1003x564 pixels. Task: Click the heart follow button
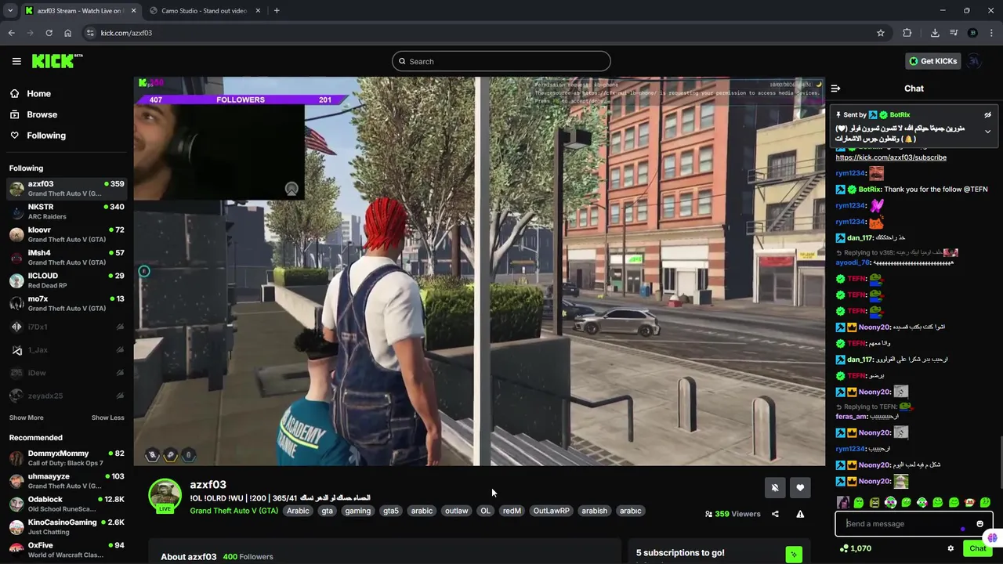800,487
